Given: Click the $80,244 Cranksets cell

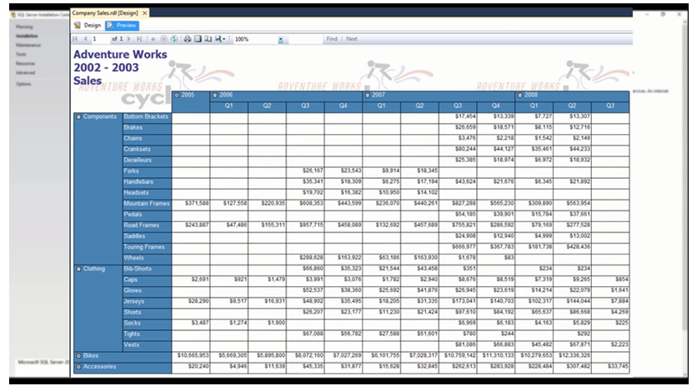Looking at the screenshot, I should (x=458, y=149).
